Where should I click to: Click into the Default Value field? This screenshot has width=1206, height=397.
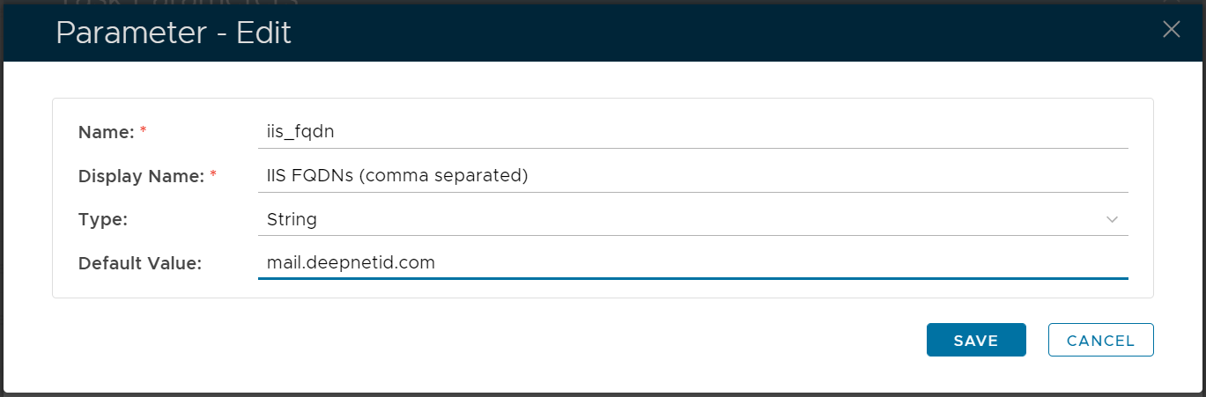[x=692, y=262]
